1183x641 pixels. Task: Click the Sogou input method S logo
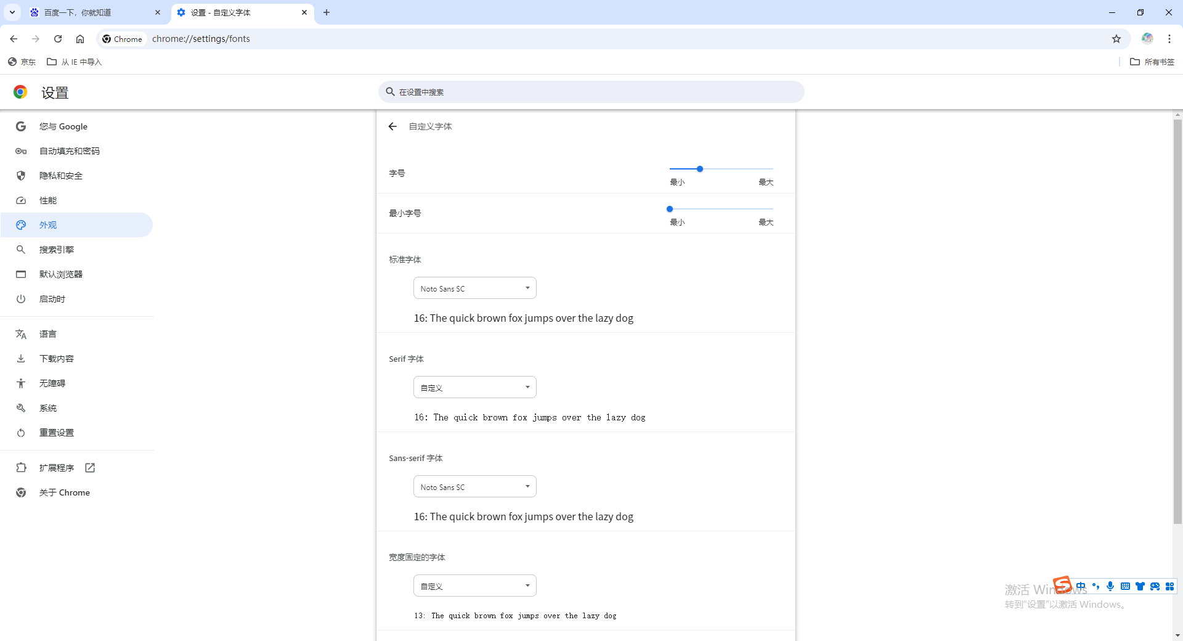coord(1062,584)
